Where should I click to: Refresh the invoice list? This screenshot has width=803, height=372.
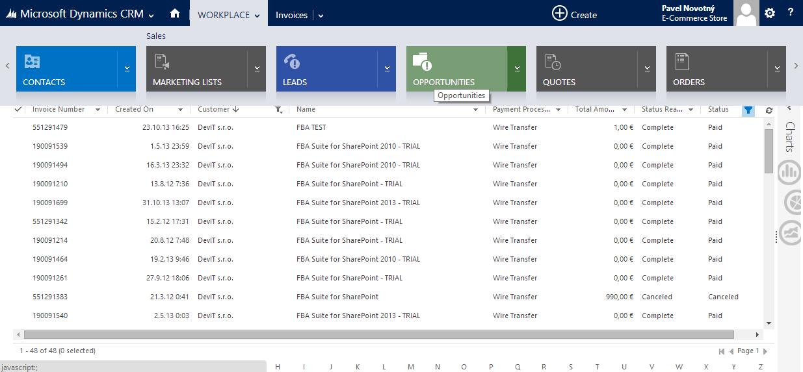tap(769, 110)
